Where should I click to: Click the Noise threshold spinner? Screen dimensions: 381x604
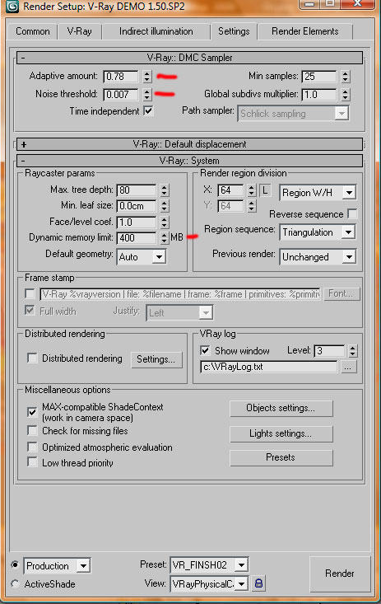(147, 95)
